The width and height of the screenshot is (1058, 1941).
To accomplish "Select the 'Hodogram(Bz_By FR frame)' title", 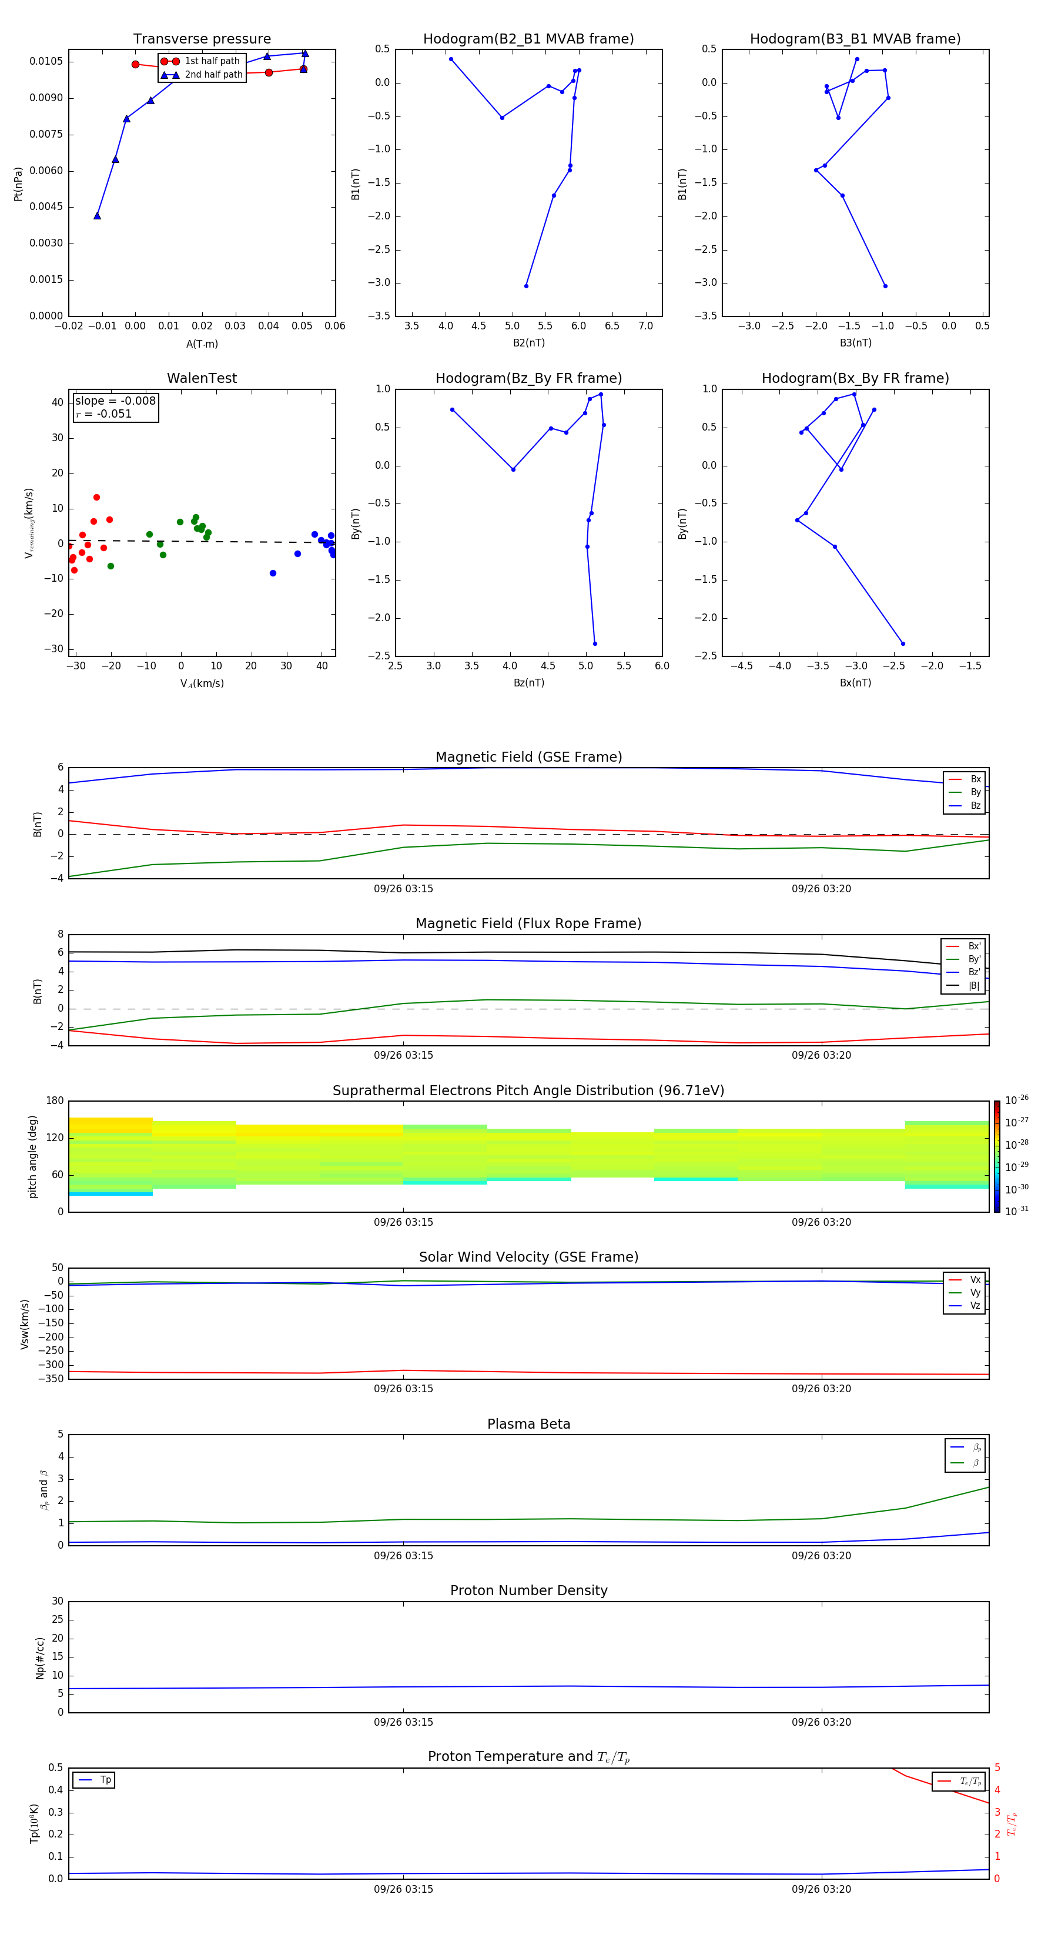I will tap(528, 378).
